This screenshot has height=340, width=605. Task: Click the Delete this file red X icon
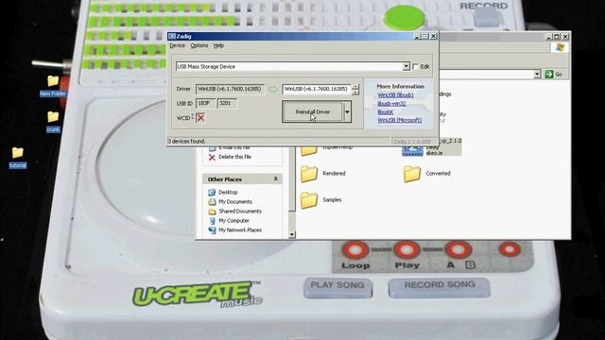(212, 158)
